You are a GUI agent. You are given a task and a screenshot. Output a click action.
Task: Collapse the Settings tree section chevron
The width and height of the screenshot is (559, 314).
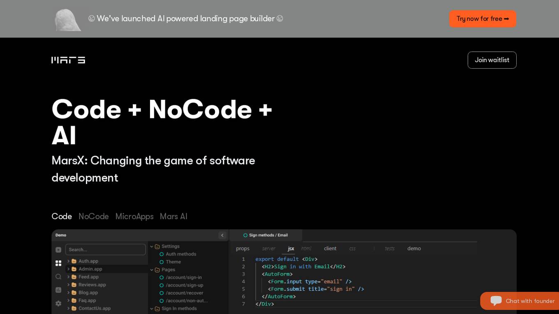click(152, 247)
